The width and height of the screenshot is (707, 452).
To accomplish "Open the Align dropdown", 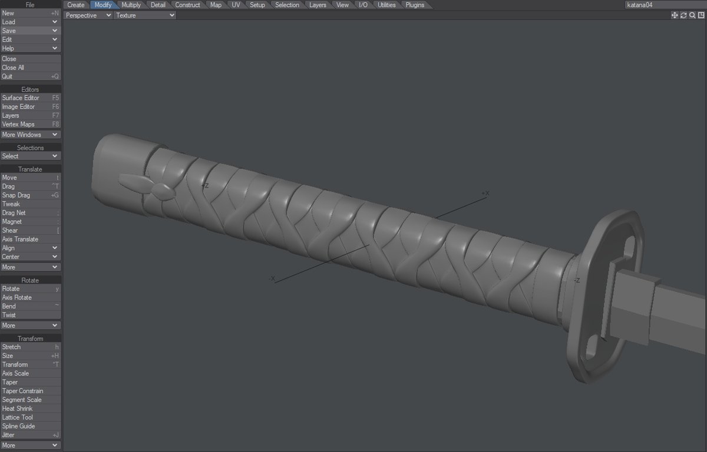I will click(31, 248).
